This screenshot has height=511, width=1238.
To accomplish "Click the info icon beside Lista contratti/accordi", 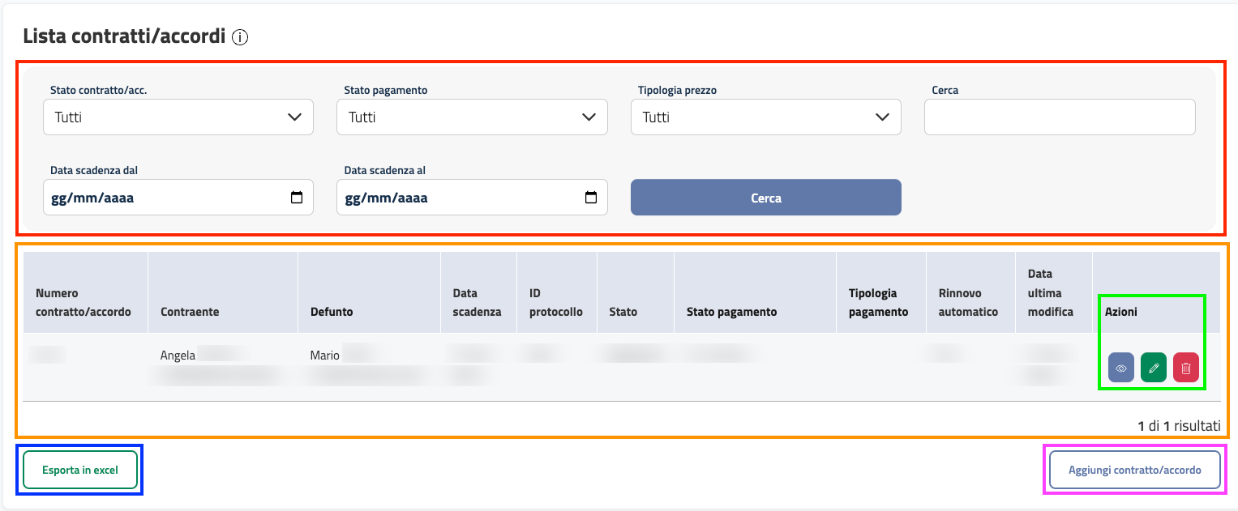I will tap(240, 37).
